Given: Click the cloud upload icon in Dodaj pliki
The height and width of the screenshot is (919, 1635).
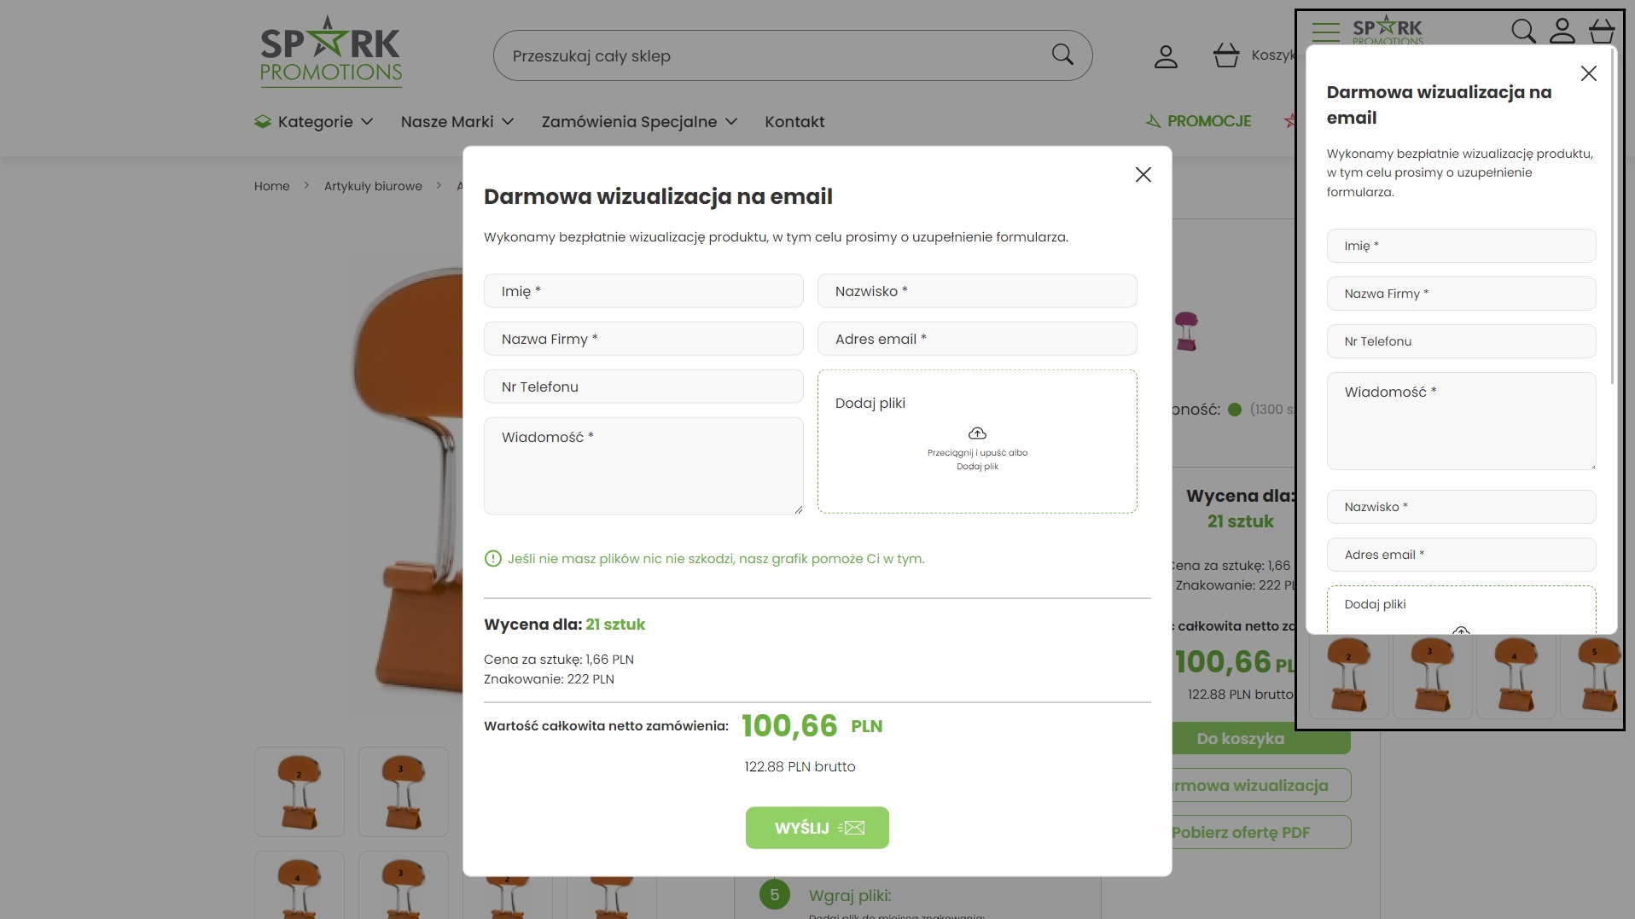Looking at the screenshot, I should coord(977,433).
